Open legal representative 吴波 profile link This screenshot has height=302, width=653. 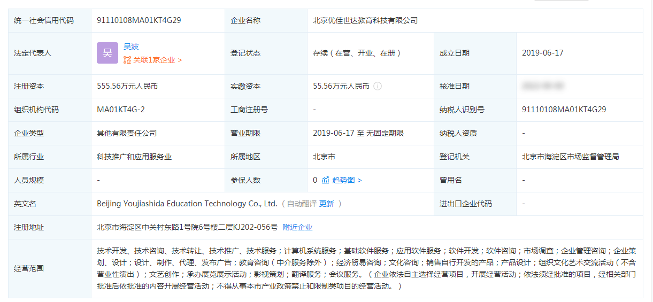131,47
